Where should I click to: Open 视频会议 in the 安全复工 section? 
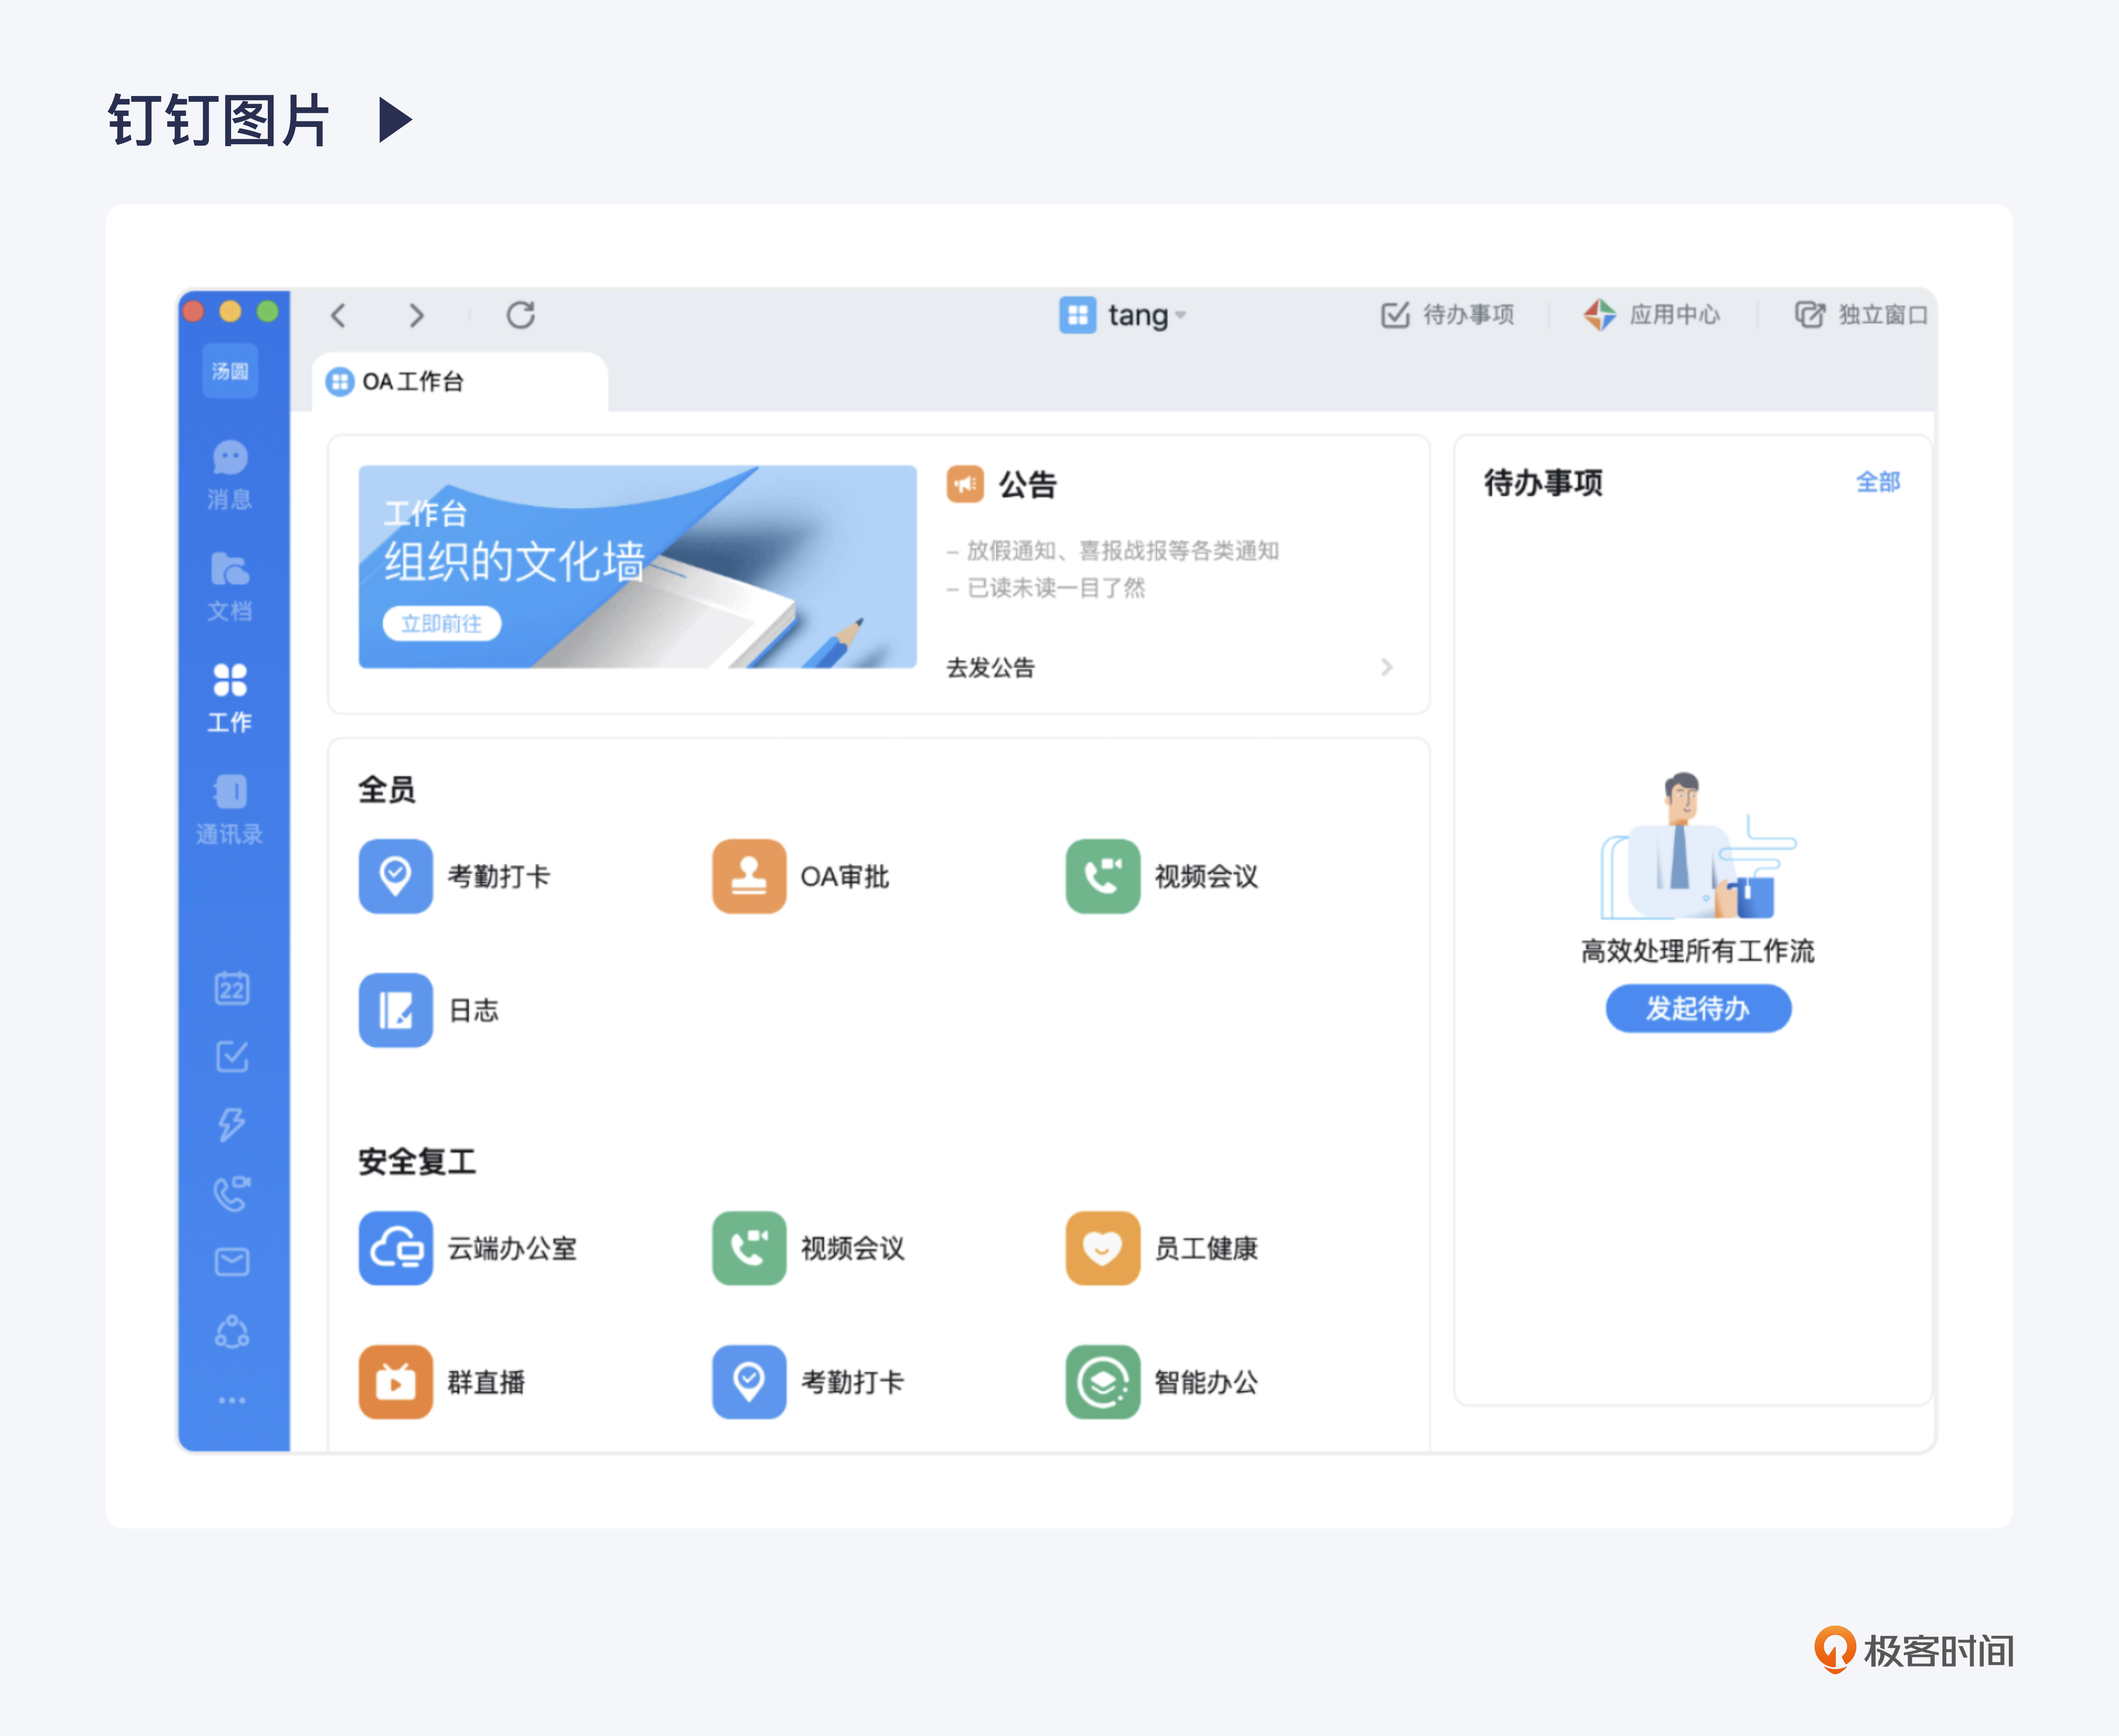click(x=749, y=1248)
